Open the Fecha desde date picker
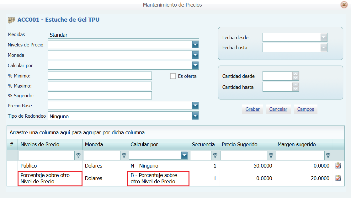This screenshot has width=351, height=198. (x=324, y=37)
